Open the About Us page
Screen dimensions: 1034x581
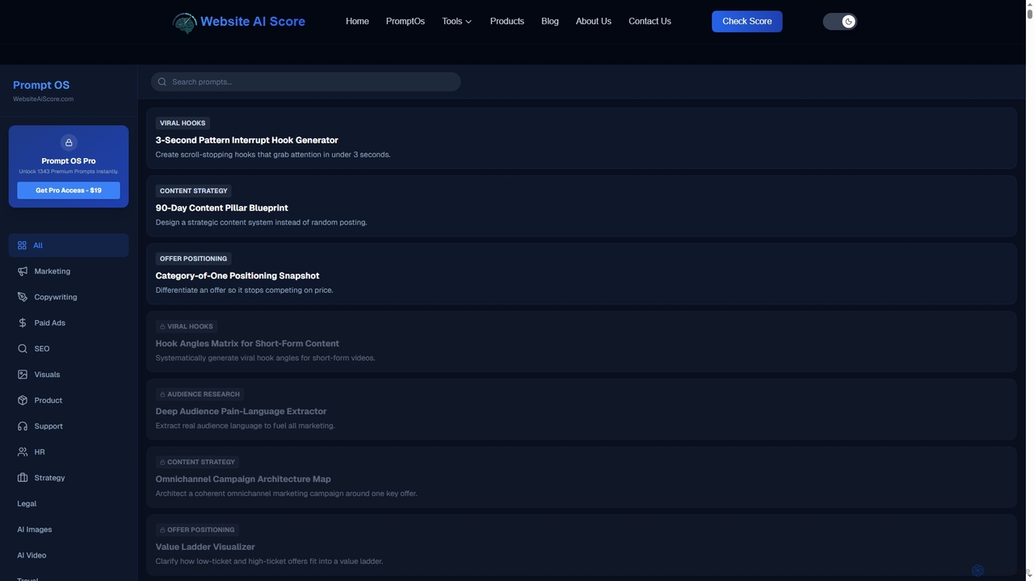click(594, 21)
